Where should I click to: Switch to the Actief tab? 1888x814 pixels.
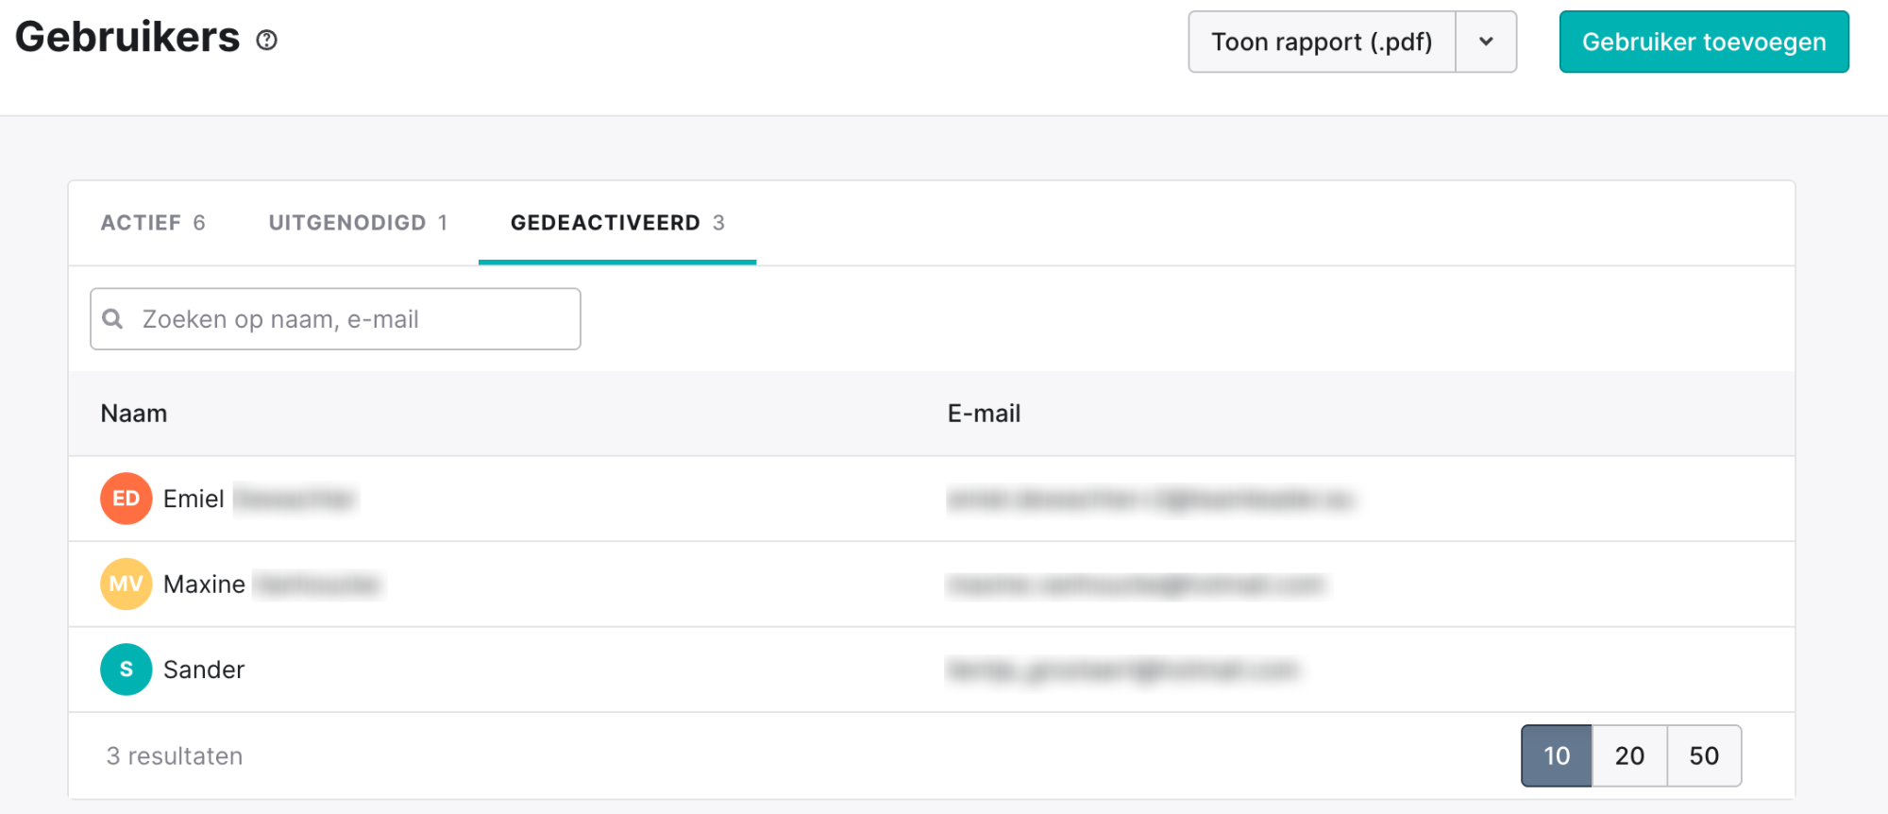153,223
